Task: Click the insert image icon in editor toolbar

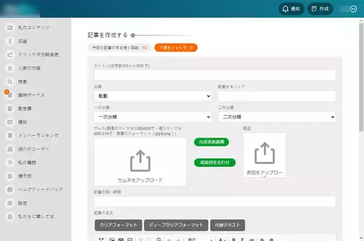Action: [x=112, y=239]
